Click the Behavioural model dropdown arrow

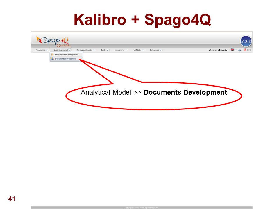tap(94, 50)
